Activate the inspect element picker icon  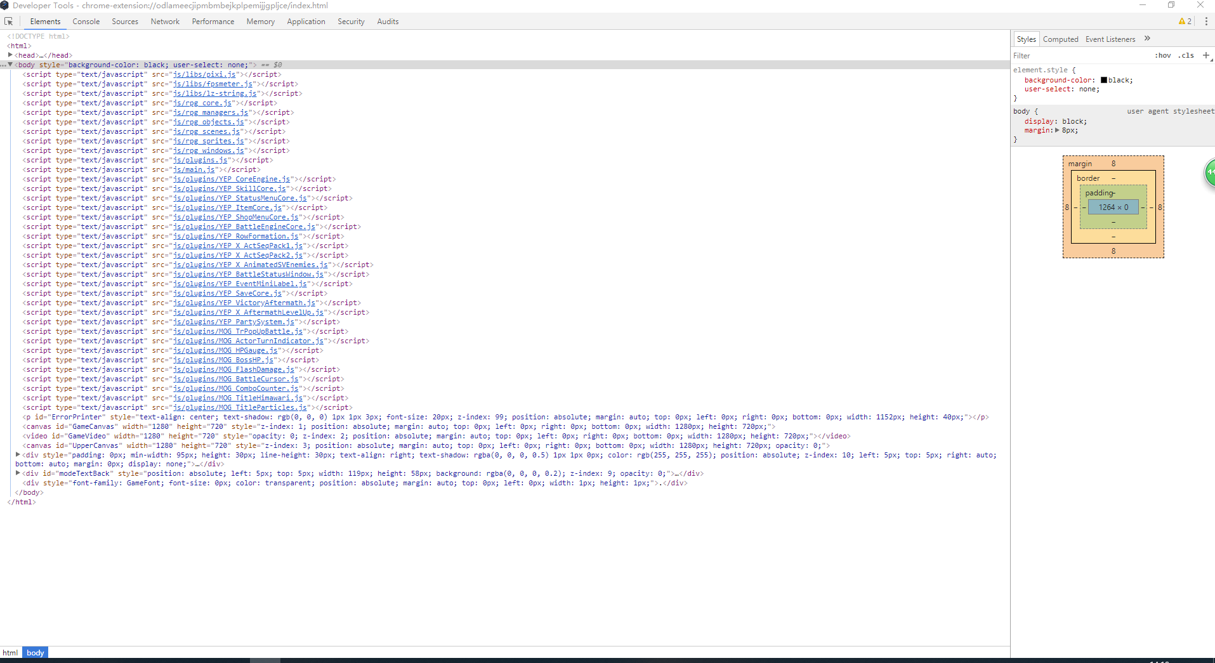9,22
